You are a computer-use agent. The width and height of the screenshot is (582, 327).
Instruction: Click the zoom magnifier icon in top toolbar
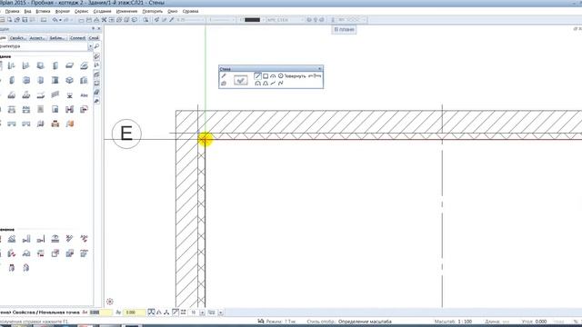click(145, 20)
